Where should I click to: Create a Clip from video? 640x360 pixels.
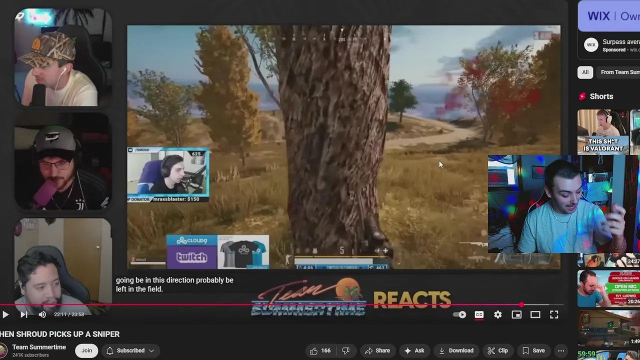point(497,350)
